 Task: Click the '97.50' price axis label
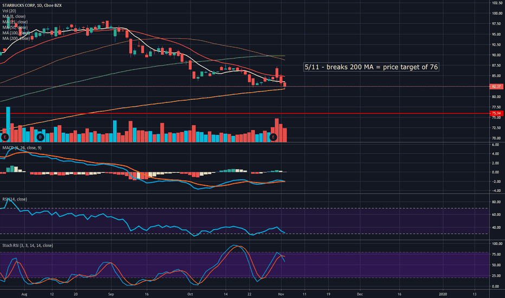[497, 24]
